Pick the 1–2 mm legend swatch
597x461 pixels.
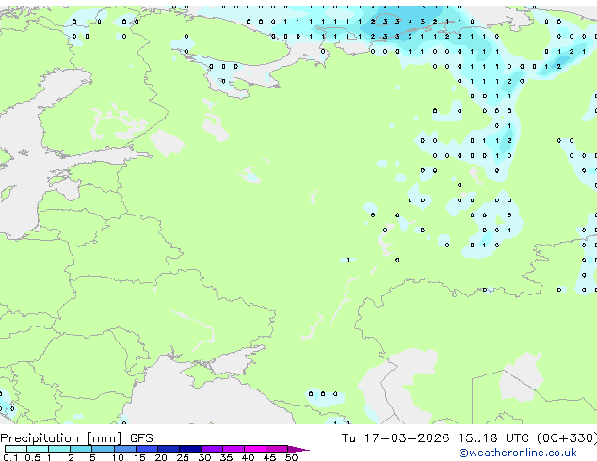coord(59,449)
